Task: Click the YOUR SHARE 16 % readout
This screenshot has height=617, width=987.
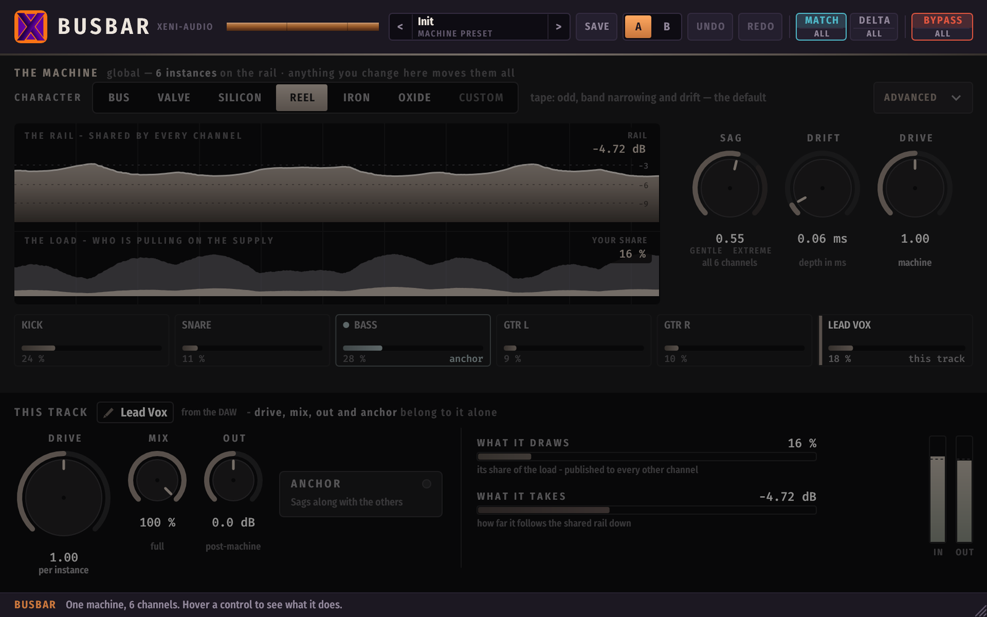Action: coord(632,254)
